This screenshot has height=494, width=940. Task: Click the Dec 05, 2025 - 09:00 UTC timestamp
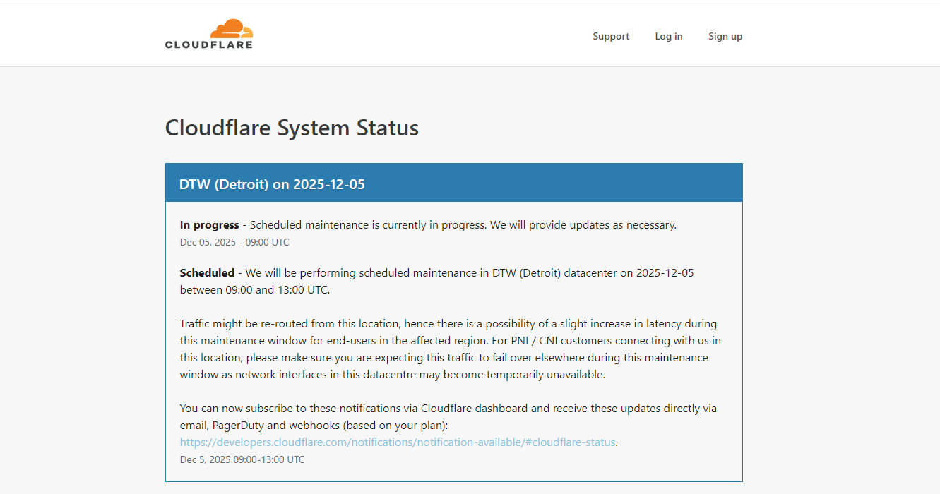click(234, 242)
